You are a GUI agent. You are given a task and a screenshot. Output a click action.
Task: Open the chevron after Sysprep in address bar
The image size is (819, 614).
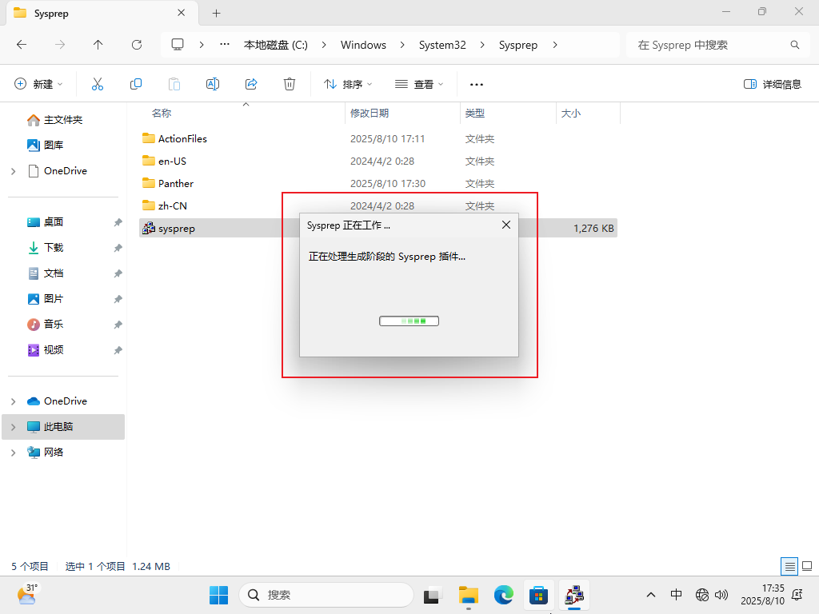click(x=555, y=45)
